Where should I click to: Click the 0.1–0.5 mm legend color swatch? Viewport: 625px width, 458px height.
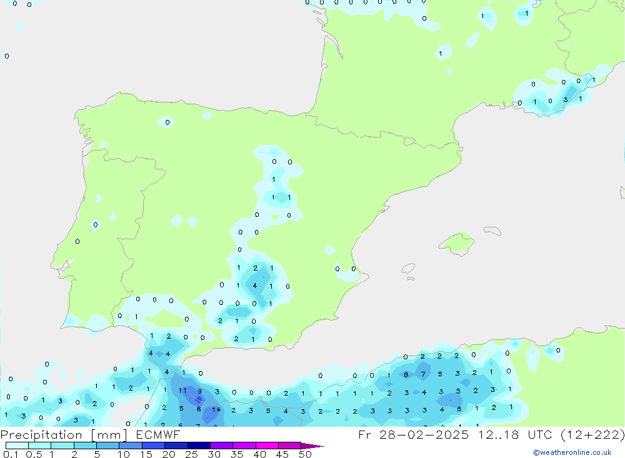point(17,446)
